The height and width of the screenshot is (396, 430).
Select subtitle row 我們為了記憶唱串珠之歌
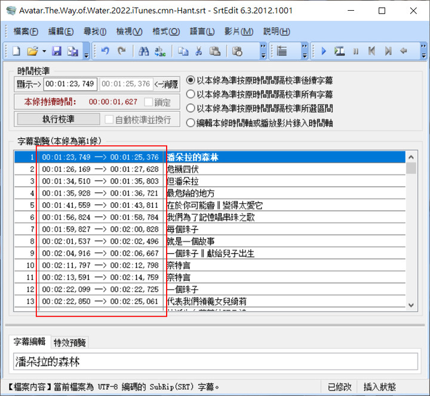(210, 217)
